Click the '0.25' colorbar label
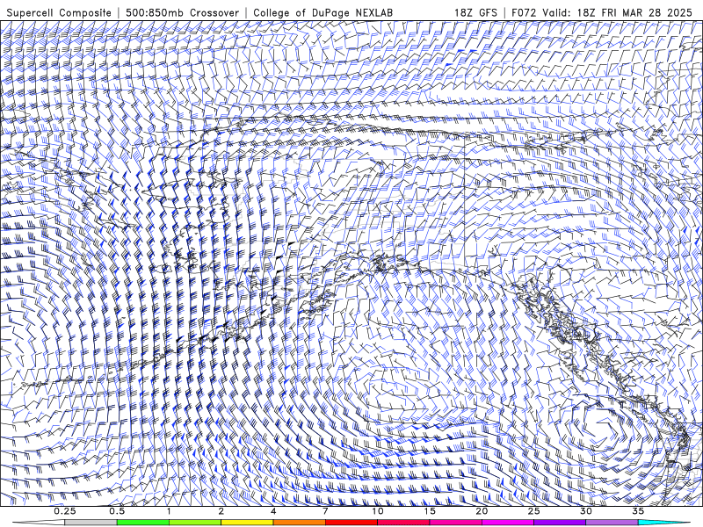Screen dimensions: 703x527 coord(65,511)
